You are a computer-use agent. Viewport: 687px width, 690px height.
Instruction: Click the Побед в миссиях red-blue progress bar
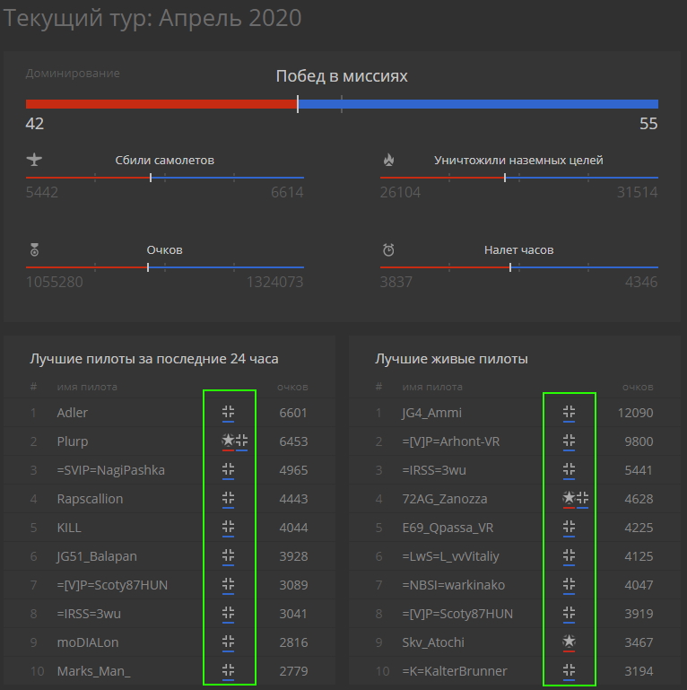point(342,104)
